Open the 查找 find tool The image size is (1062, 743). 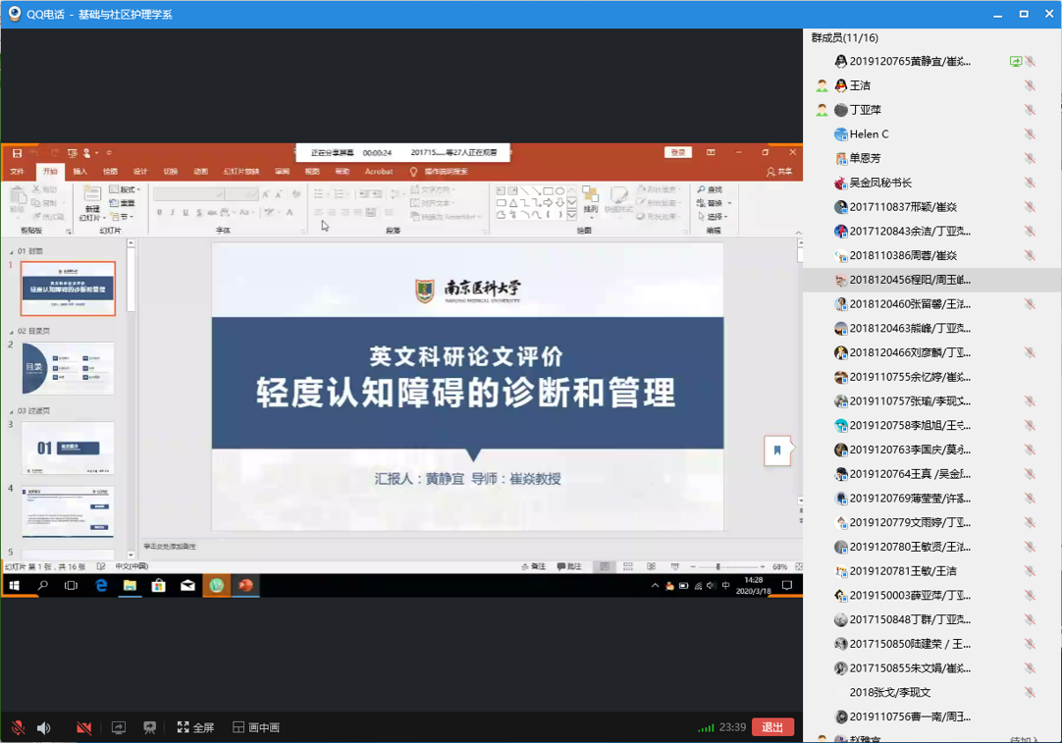point(710,189)
